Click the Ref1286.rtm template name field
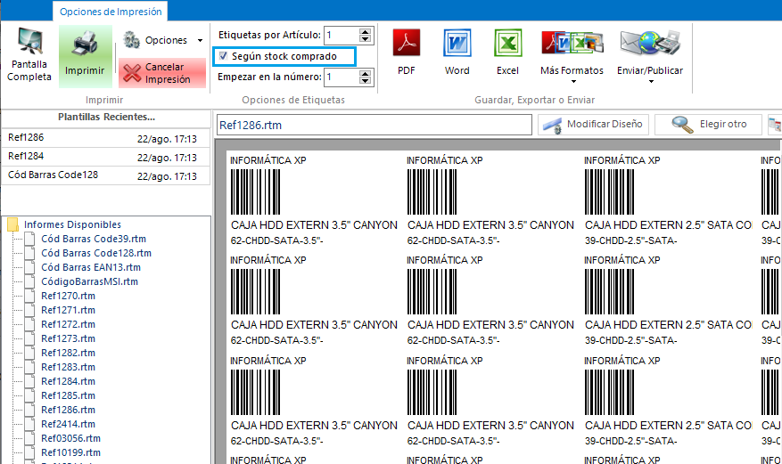 pyautogui.click(x=375, y=125)
